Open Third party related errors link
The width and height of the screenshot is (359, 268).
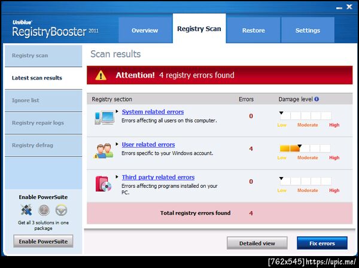tap(158, 177)
